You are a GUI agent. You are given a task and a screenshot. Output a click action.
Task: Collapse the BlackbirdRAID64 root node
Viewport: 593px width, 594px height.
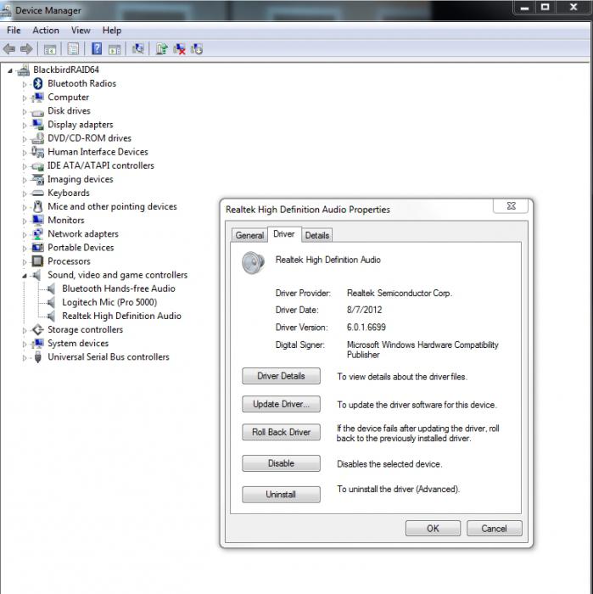10,70
